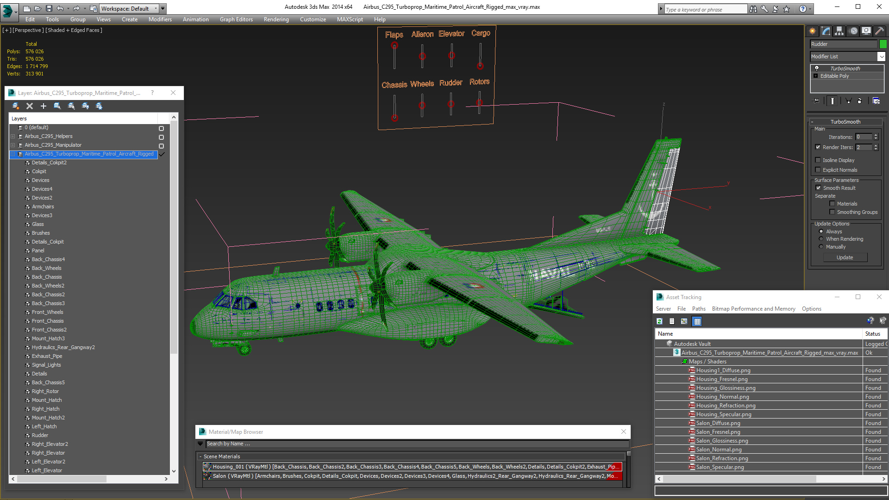Open the Modifier List dropdown
The height and width of the screenshot is (500, 889).
(881, 56)
